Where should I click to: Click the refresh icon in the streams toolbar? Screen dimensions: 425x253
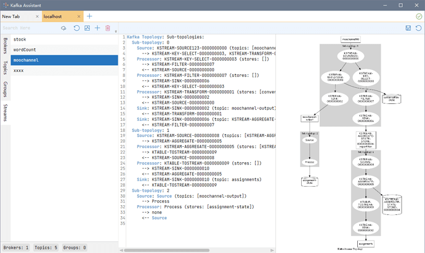[x=76, y=28]
